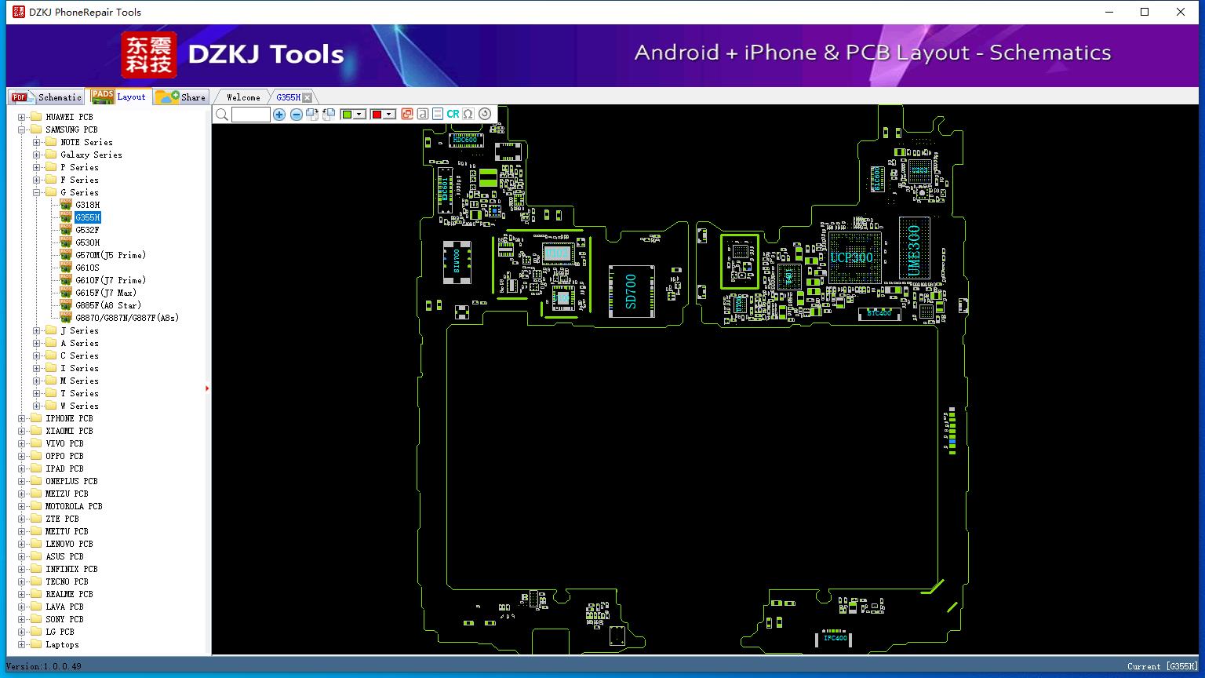The image size is (1205, 678).
Task: Select the VIVO PCB folder
Action: 64,443
